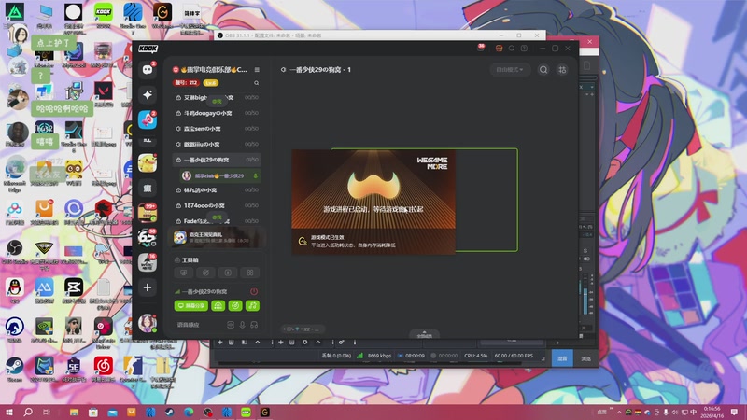747x420 pixels.
Task: Open the user entry under 一番少侠29 channel
Action: 220,175
